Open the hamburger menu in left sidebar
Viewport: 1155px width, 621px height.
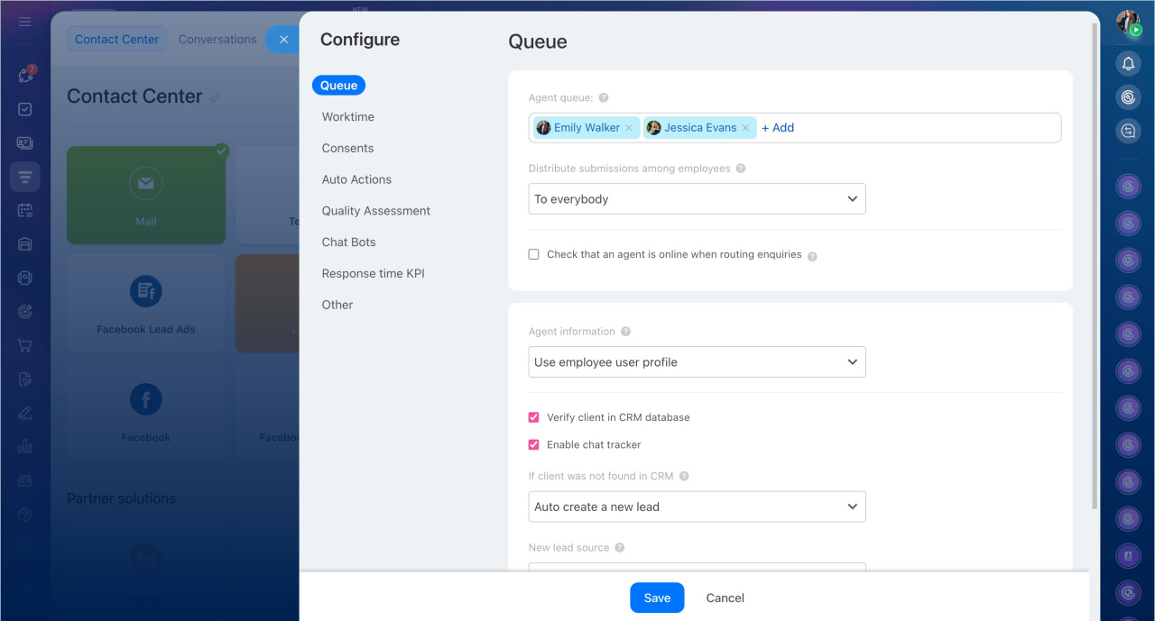[x=25, y=22]
